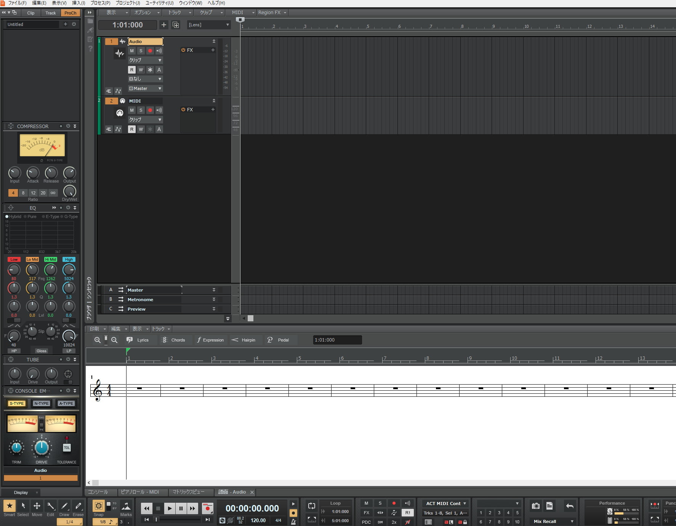Viewport: 676px width, 526px height.
Task: Click the camera screenshot icon
Action: 536,506
